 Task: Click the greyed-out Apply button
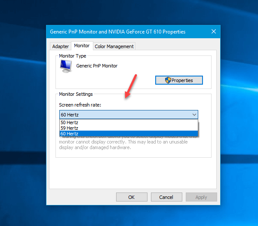(201, 197)
